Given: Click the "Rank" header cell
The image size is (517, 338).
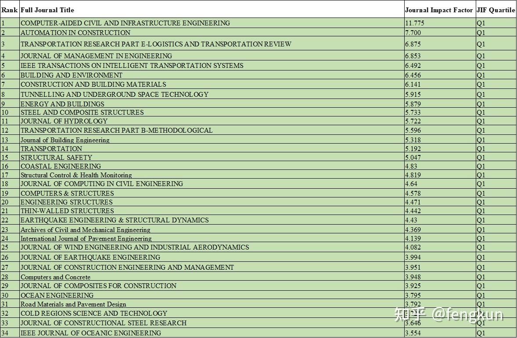Looking at the screenshot, I should pos(10,10).
